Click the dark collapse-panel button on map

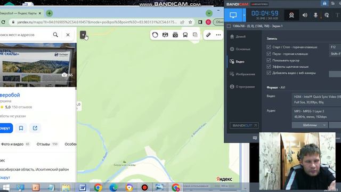[x=83, y=35]
